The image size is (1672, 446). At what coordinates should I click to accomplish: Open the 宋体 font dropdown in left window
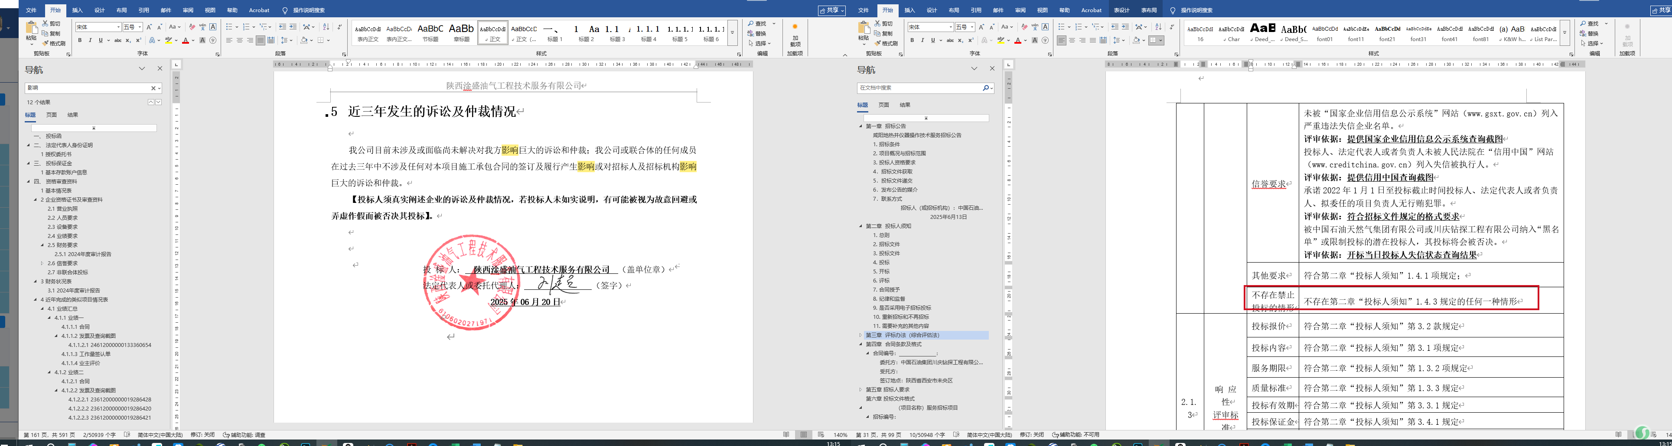tap(118, 27)
